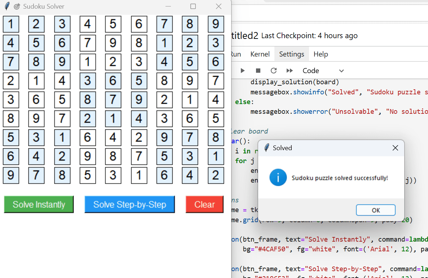
Task: Select the top-left Sudoku cell containing 1
Action: tap(10, 24)
